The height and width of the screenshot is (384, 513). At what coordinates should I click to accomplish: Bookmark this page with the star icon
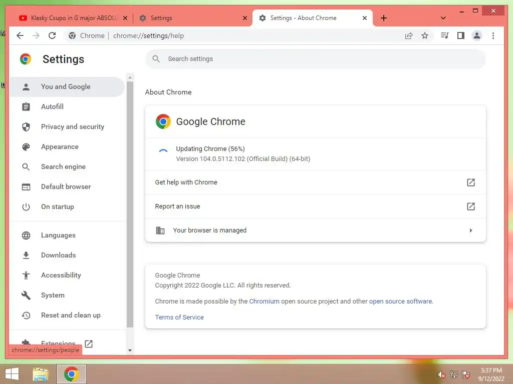coord(425,35)
